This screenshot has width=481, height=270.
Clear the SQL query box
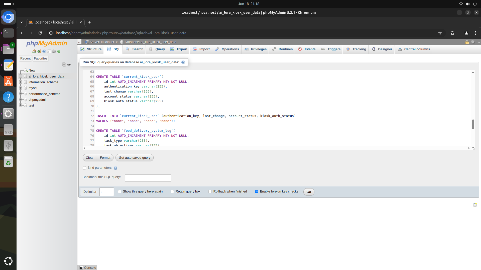[x=90, y=158]
